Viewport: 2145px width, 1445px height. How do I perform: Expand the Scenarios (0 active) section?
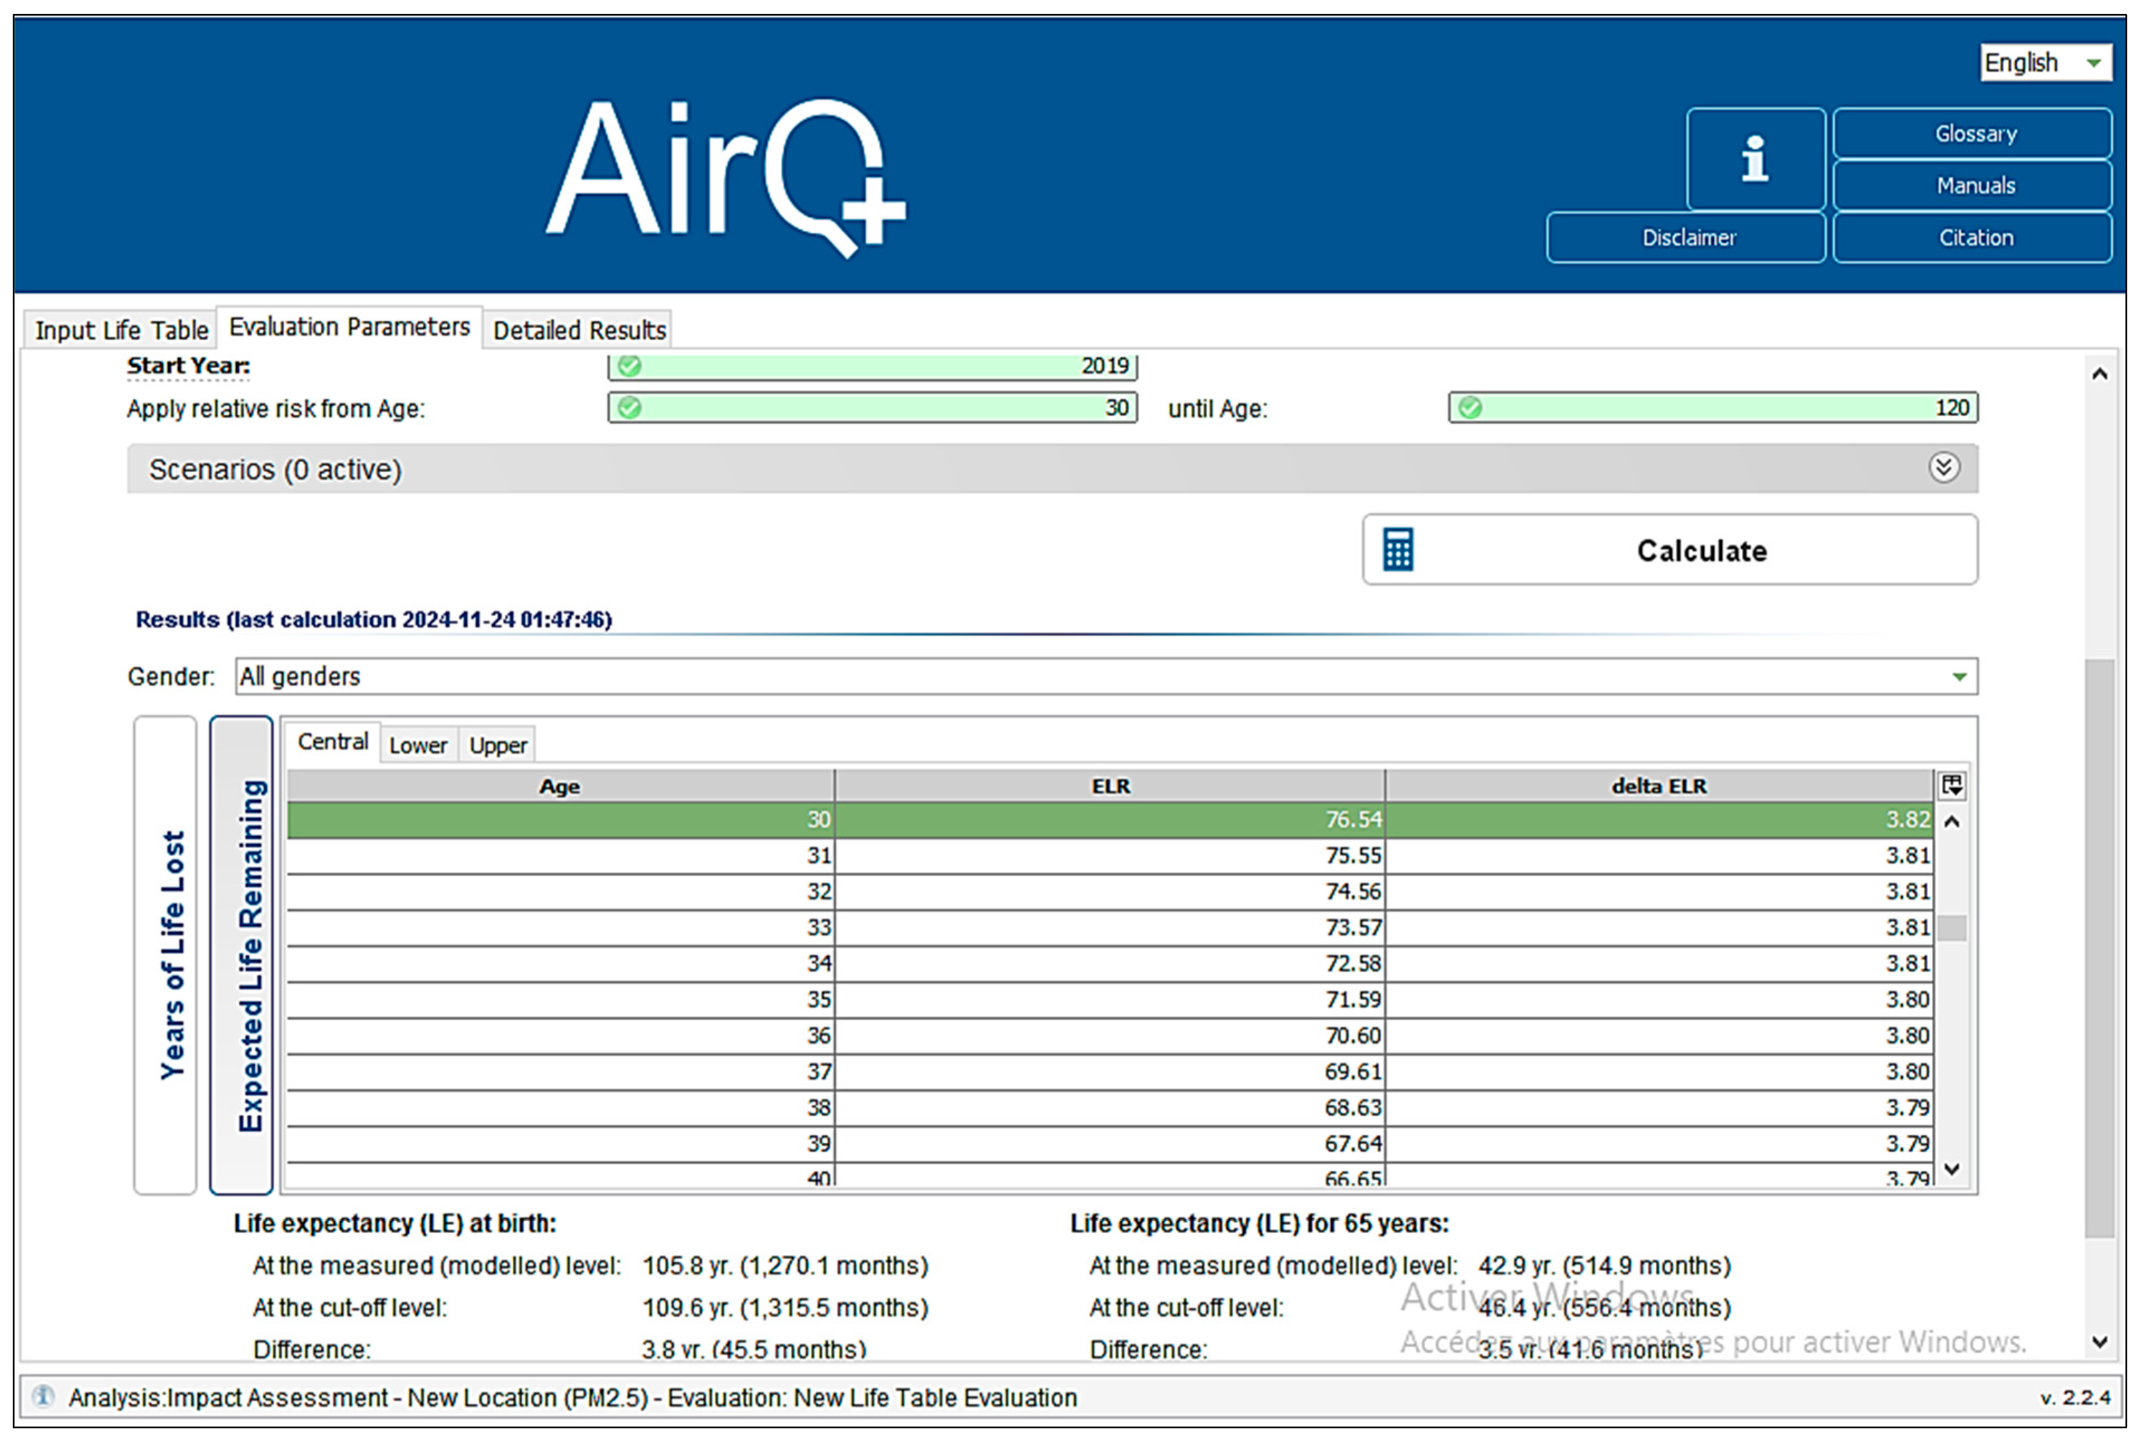[1944, 468]
